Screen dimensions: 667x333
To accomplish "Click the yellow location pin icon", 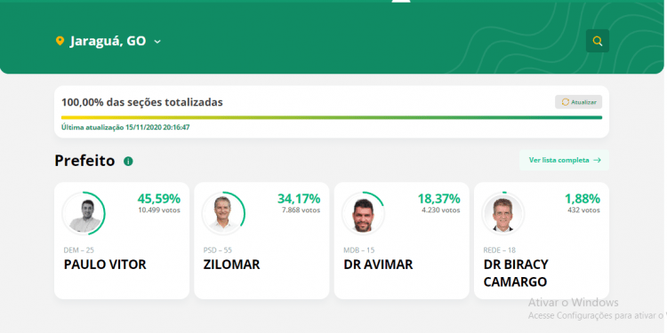I will pos(60,41).
